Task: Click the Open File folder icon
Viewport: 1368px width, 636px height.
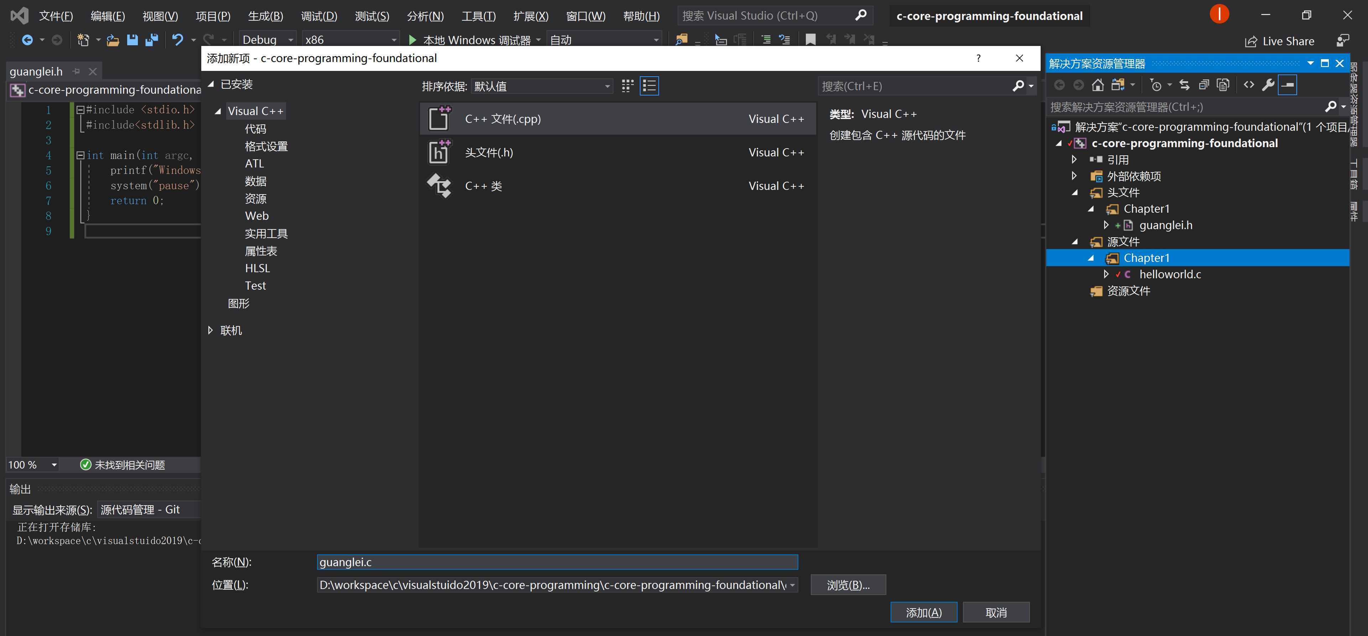Action: (113, 40)
